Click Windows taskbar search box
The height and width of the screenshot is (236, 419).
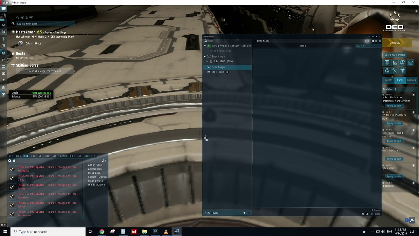(48, 232)
